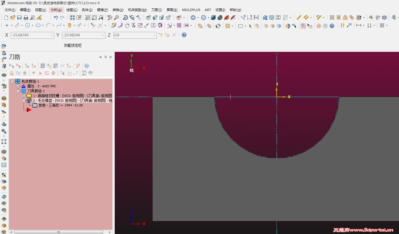Screen dimensions: 399x234
Task: Click the lock operations padlock icon
Action: click(12, 73)
